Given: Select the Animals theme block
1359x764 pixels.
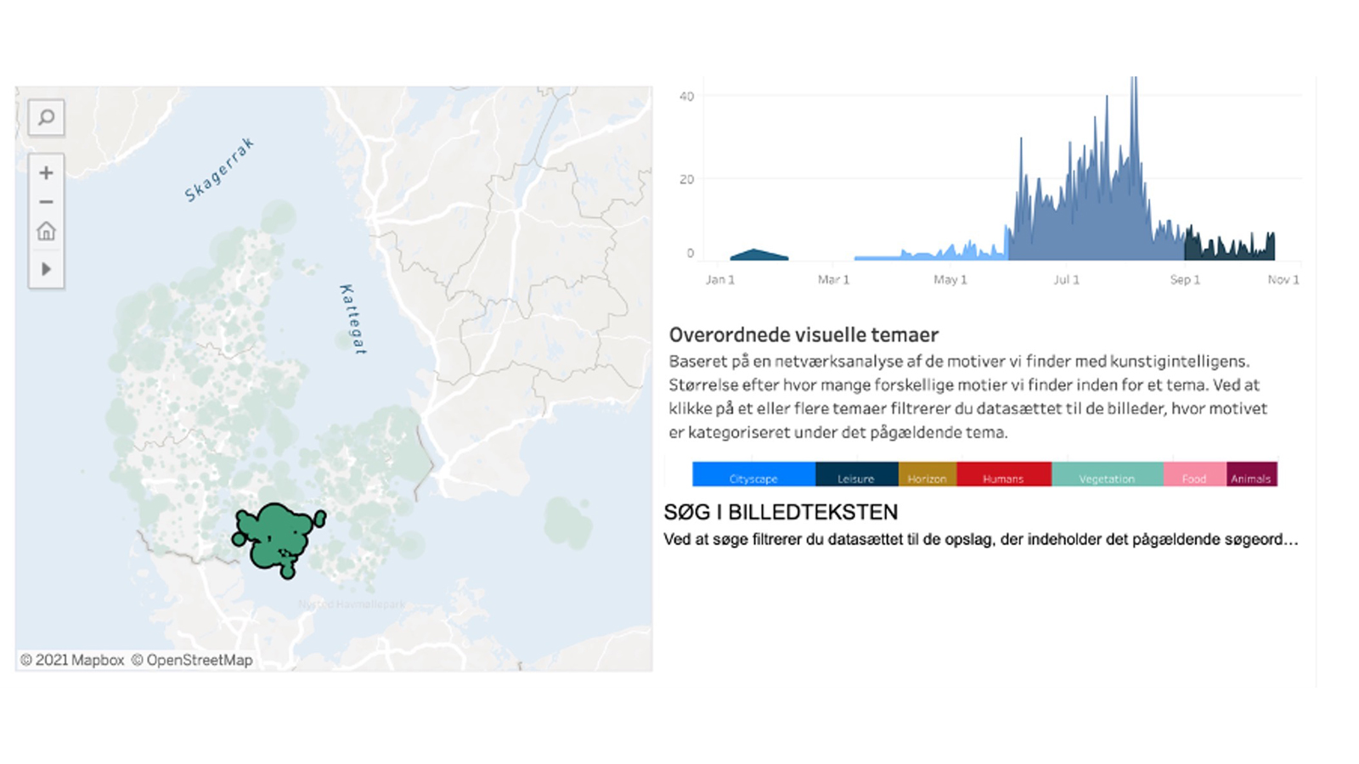Looking at the screenshot, I should [x=1251, y=475].
